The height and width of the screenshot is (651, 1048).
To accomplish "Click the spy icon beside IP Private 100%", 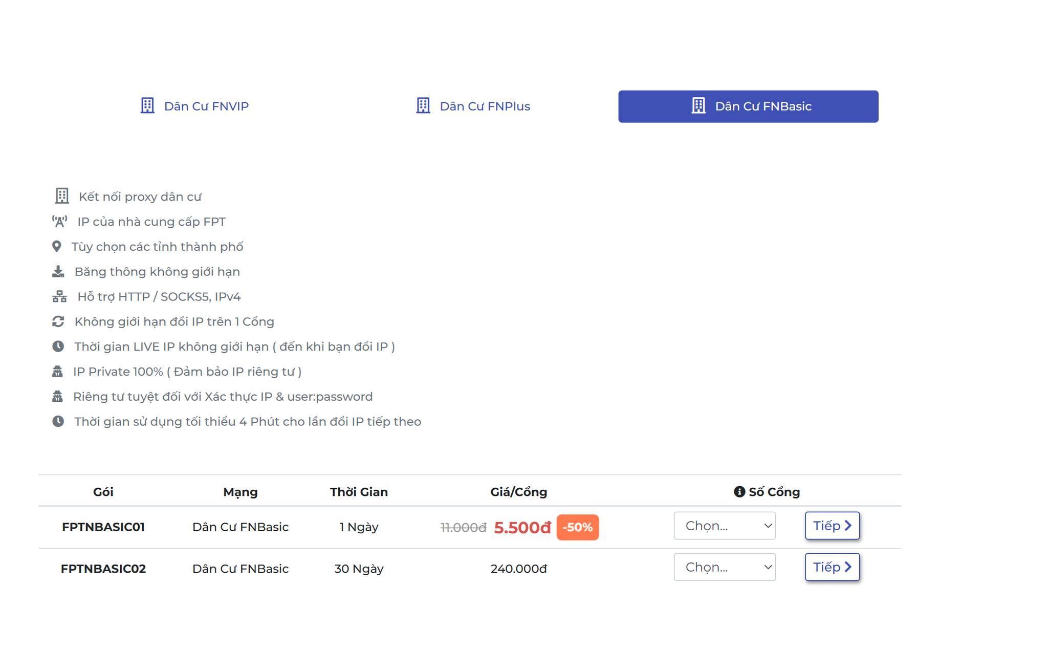I will click(57, 372).
